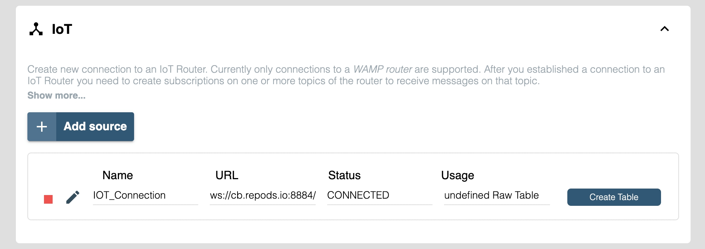Stop the IOT_Connection with red square
This screenshot has height=249, width=705.
48,199
